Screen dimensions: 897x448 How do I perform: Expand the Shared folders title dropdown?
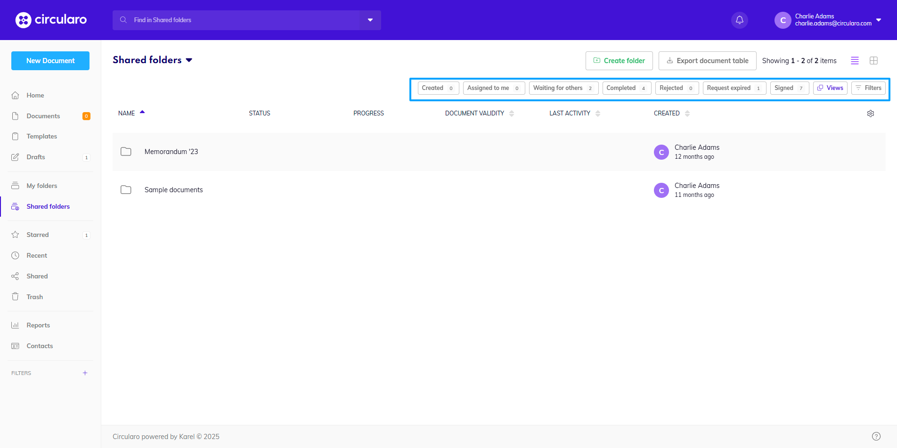point(189,60)
